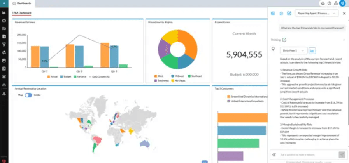Viewport: 349px width, 163px height.
Task: Click the 5,904,555 expenditures value
Action: pos(244,55)
